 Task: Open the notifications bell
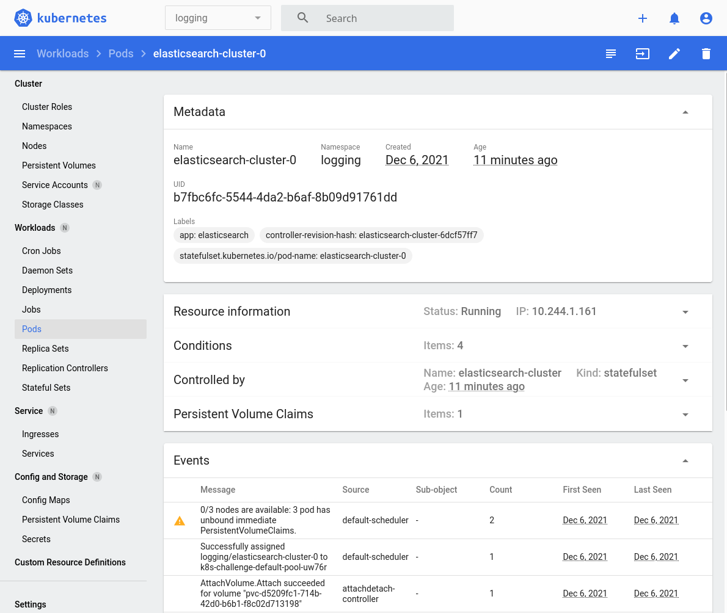click(674, 18)
